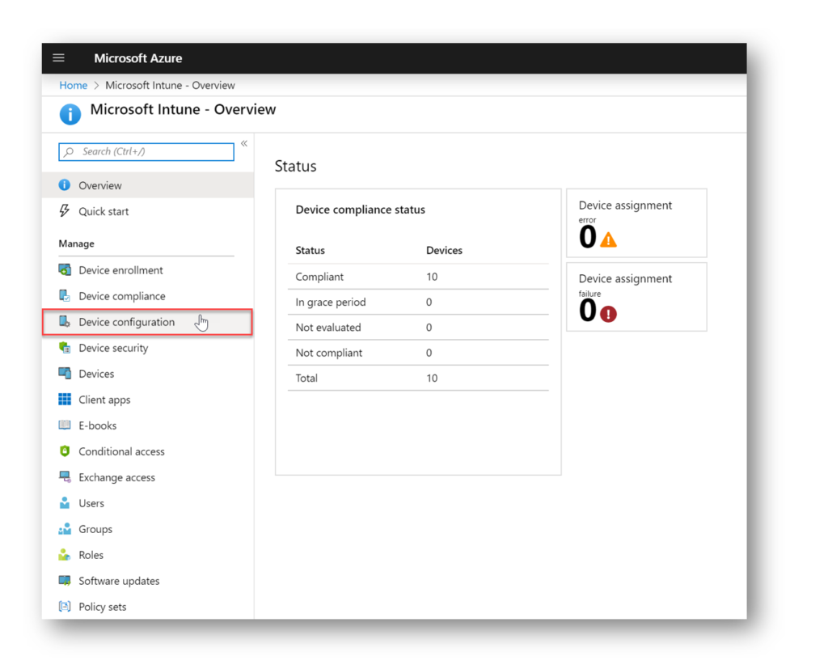Open Exchange access menu item
The width and height of the screenshot is (828, 669).
click(148, 476)
